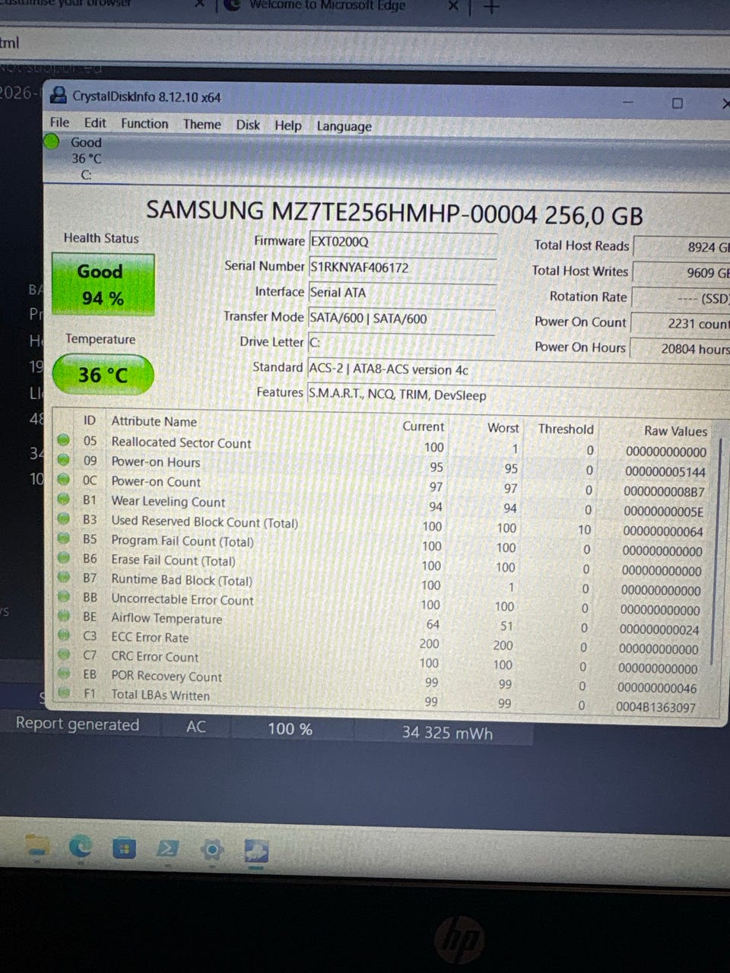730x973 pixels.
Task: Open a new tab in Edge
Action: click(492, 8)
